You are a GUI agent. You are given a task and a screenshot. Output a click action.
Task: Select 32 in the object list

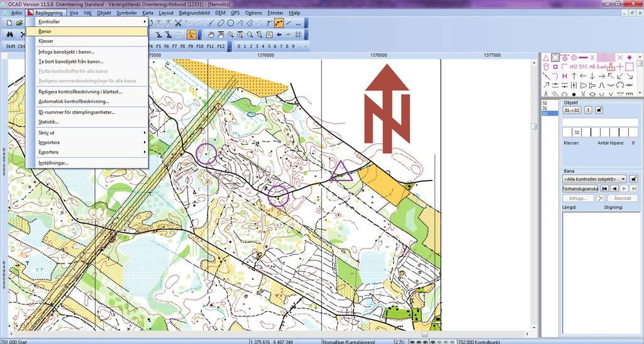pyautogui.click(x=550, y=113)
